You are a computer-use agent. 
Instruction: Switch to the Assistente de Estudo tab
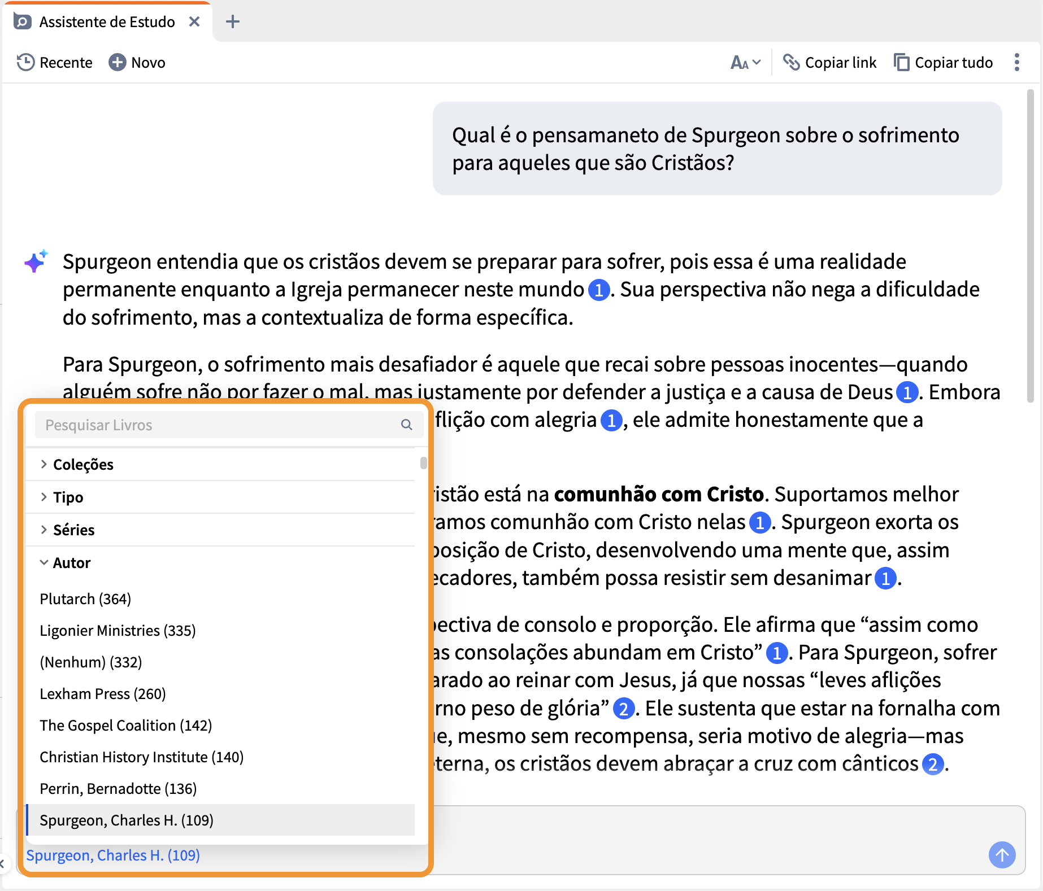tap(106, 22)
